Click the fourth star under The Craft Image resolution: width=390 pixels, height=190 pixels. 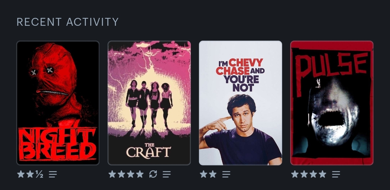140,174
